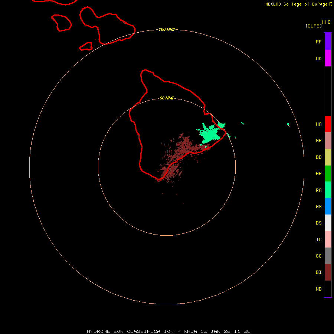
Task: Select the GR color swatch in legend
Action: pos(328,141)
